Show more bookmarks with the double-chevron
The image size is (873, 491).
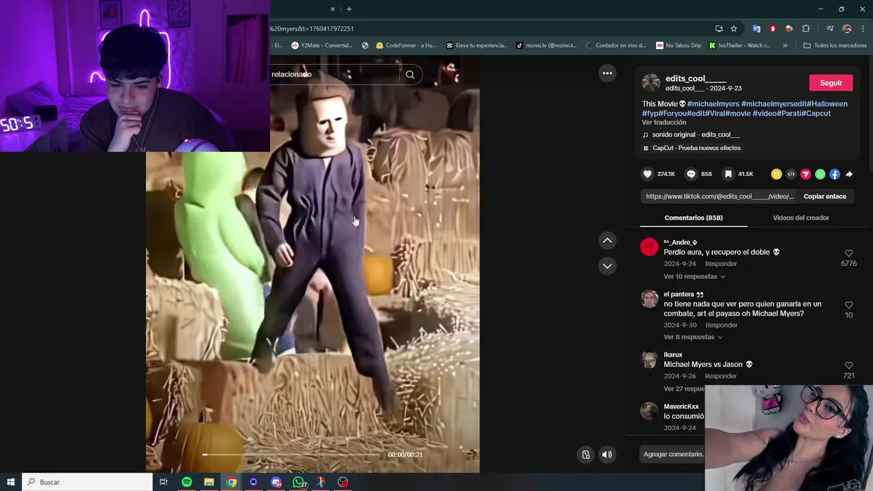[785, 46]
